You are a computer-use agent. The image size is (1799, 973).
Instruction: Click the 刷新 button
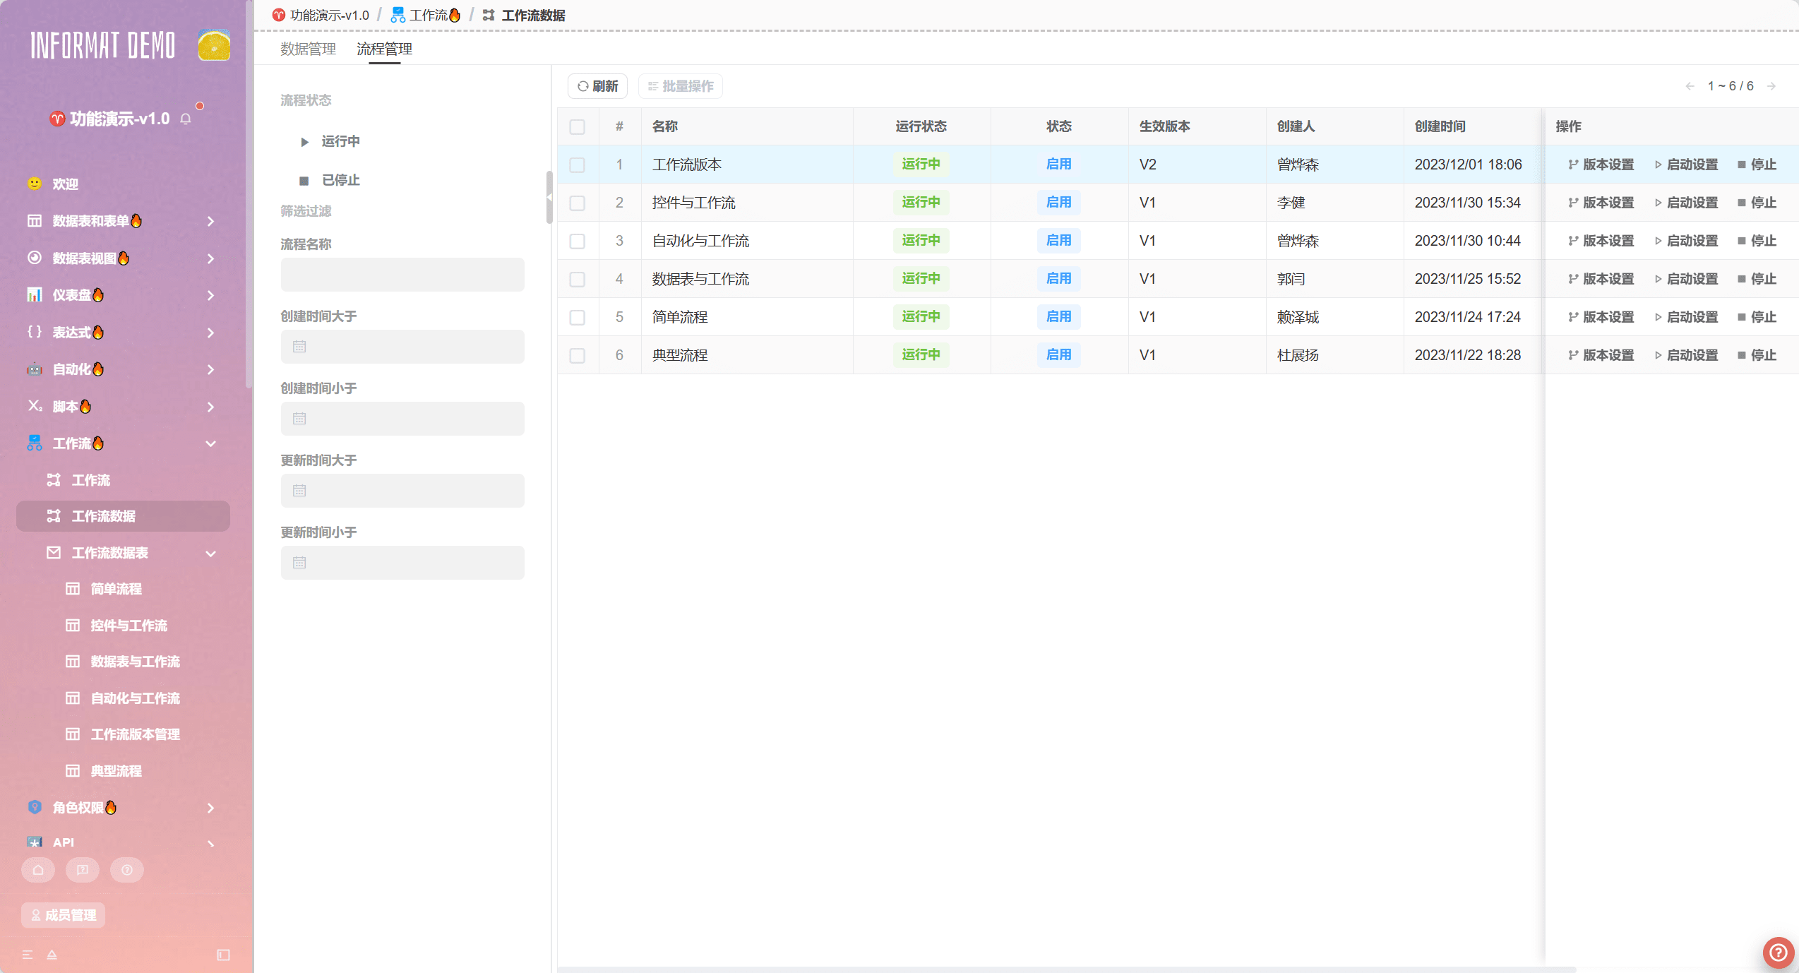coord(597,86)
